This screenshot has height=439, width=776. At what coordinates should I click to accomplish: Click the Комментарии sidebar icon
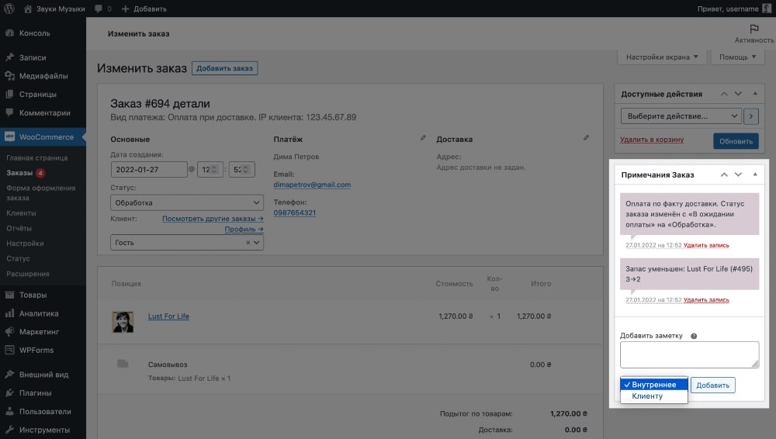pyautogui.click(x=9, y=112)
